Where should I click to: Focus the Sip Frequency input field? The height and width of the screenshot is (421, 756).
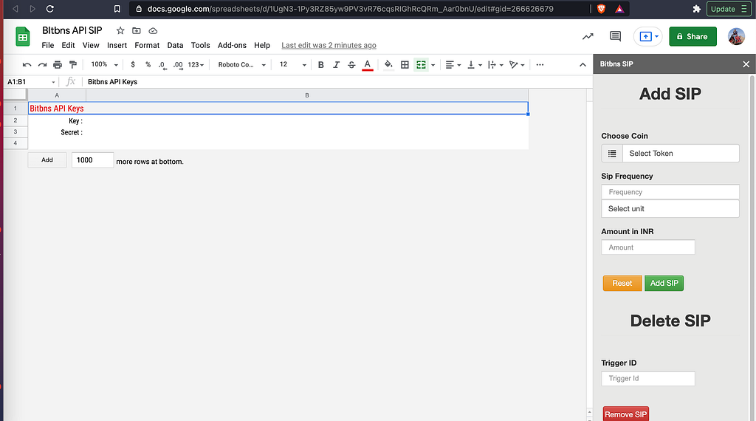(x=670, y=192)
